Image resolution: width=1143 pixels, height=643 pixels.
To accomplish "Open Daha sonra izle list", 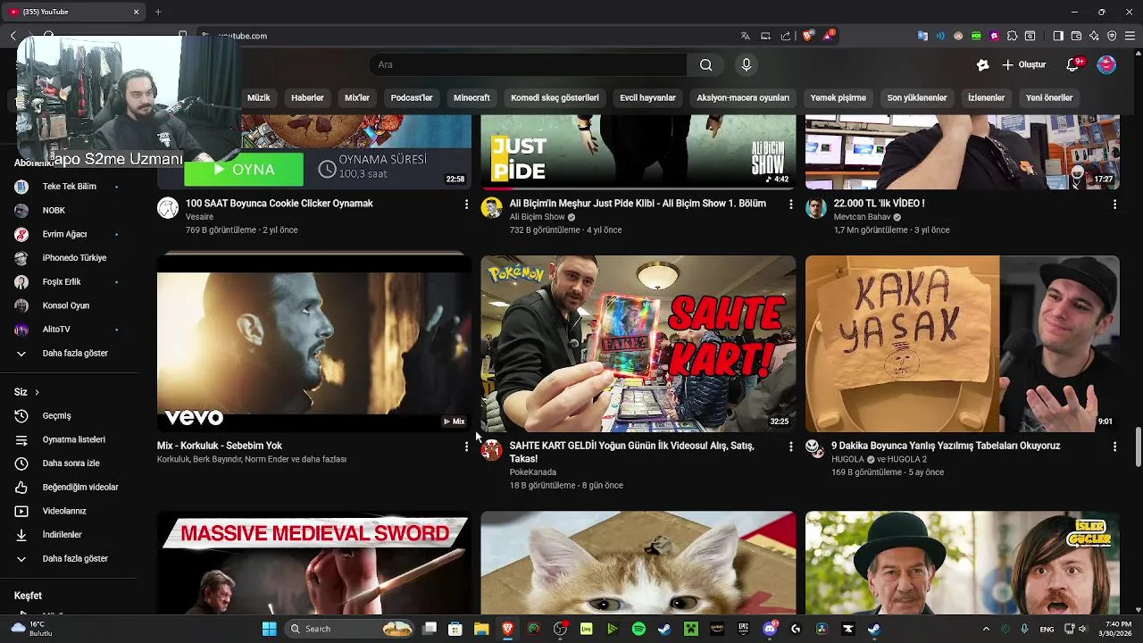I will [x=69, y=463].
